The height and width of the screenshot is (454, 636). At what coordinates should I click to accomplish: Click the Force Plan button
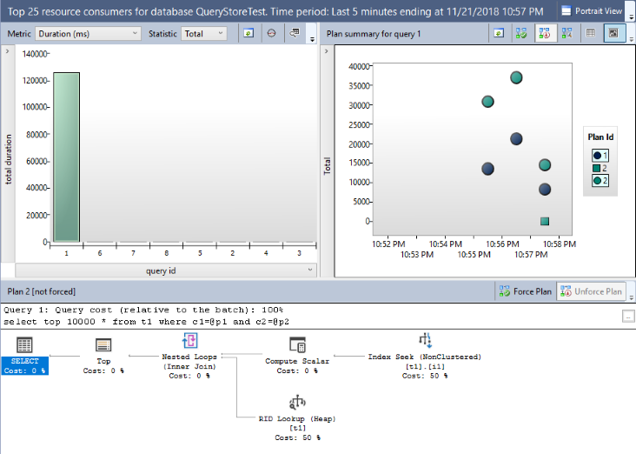pyautogui.click(x=527, y=291)
